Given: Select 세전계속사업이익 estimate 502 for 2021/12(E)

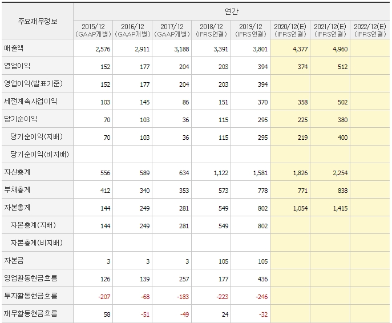Looking at the screenshot, I should coord(342,102).
